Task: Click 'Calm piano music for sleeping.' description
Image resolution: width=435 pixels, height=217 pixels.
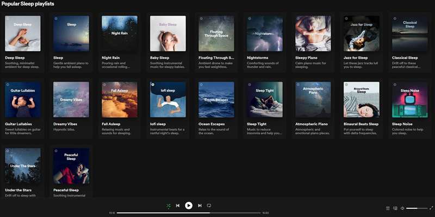Action: (x=312, y=65)
